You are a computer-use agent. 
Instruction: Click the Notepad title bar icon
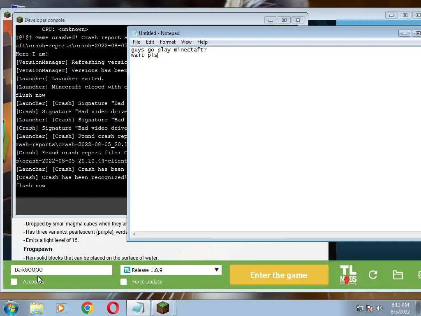134,33
